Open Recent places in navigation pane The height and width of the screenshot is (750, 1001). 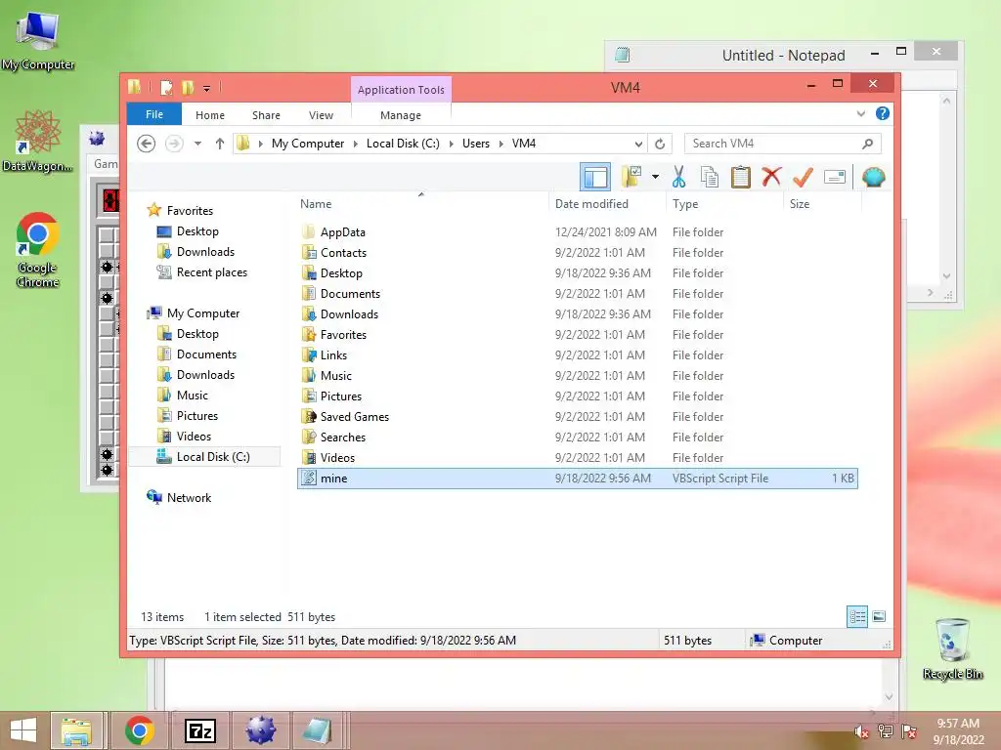pos(211,272)
